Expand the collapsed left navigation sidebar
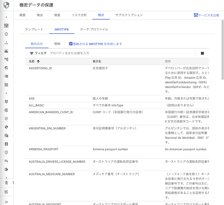The image size is (224, 205). [x=6, y=202]
